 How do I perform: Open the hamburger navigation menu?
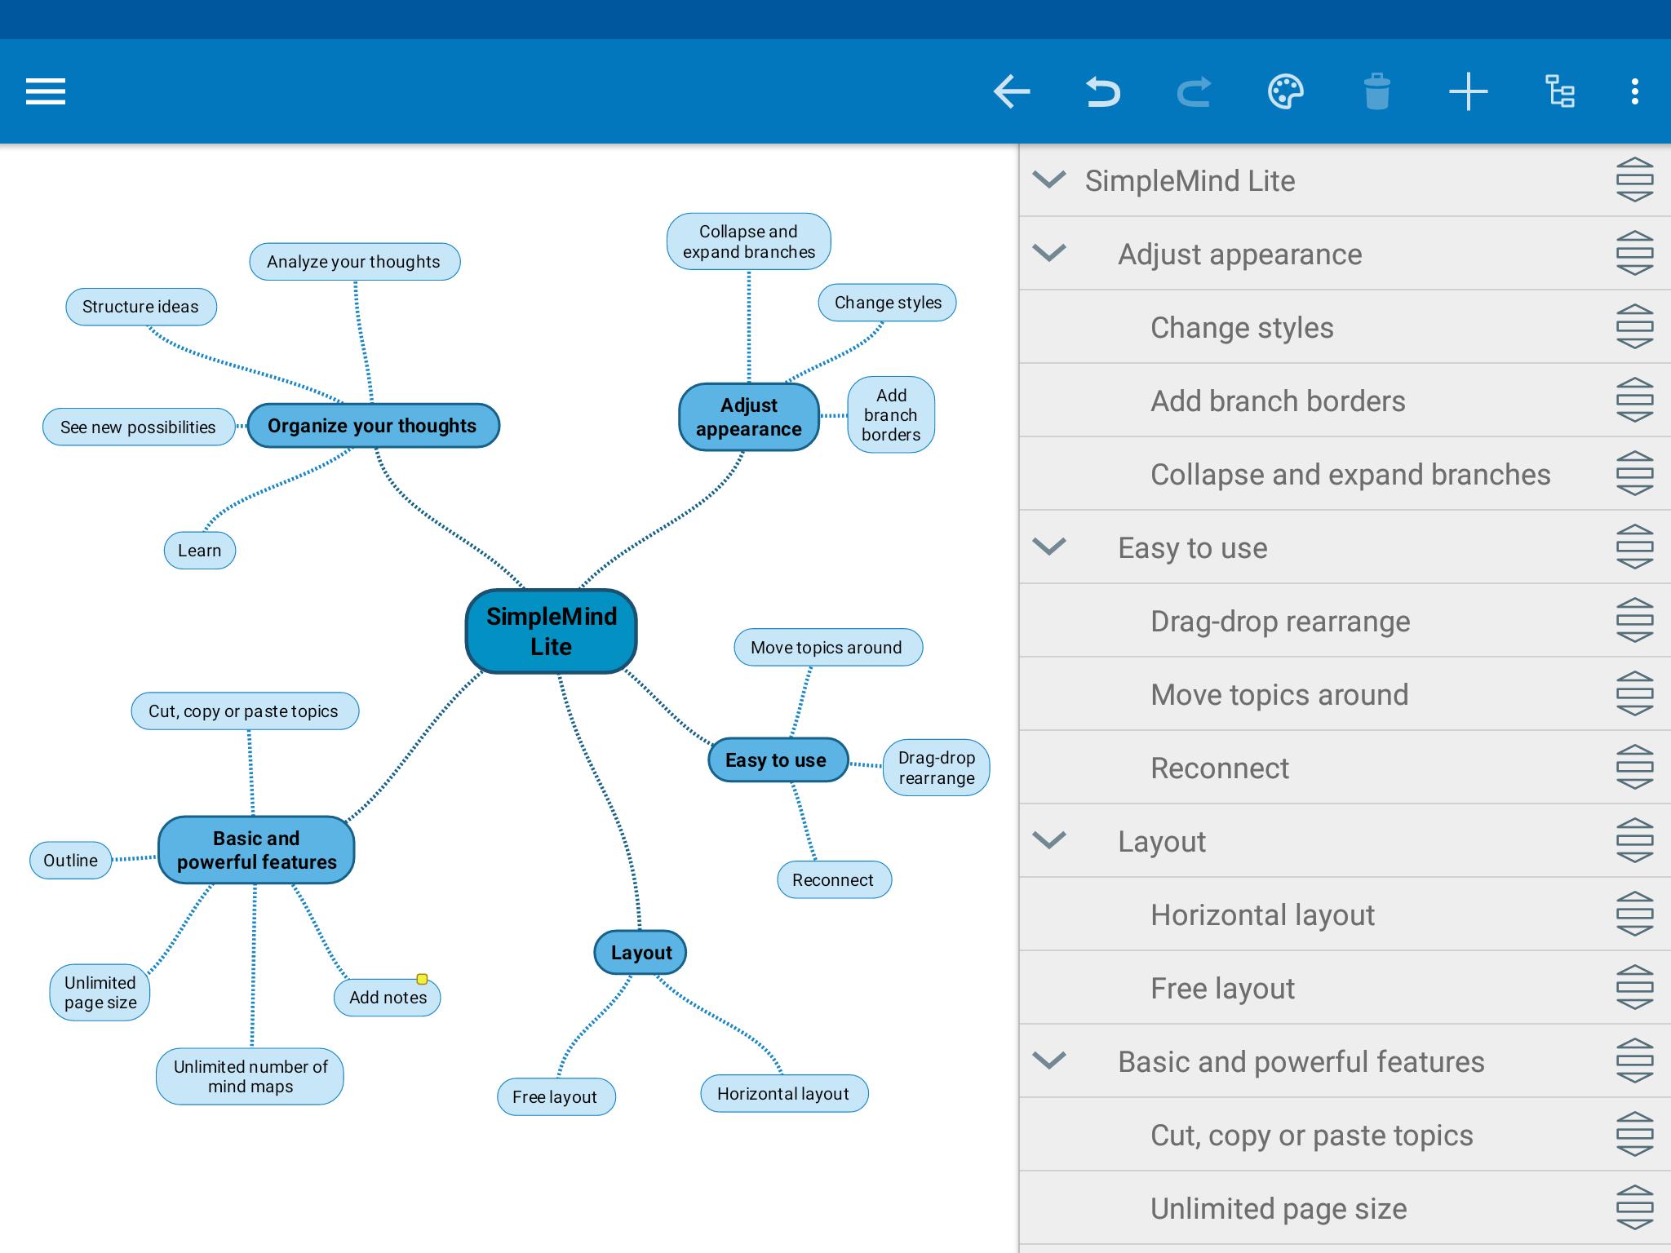point(46,91)
